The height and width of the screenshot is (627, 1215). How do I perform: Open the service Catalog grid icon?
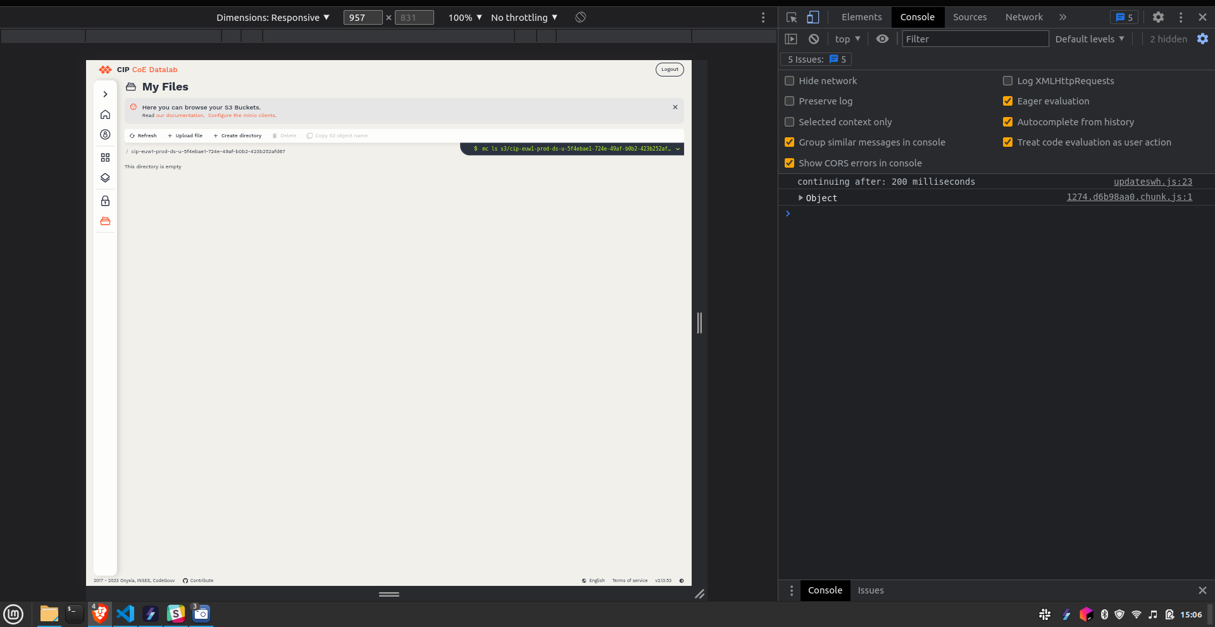(105, 158)
